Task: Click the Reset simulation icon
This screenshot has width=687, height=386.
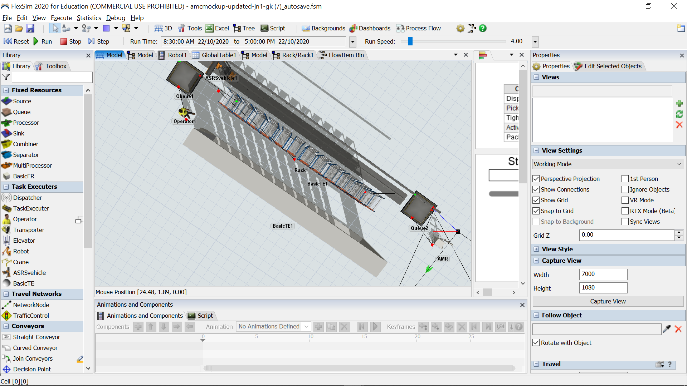Action: coord(8,41)
